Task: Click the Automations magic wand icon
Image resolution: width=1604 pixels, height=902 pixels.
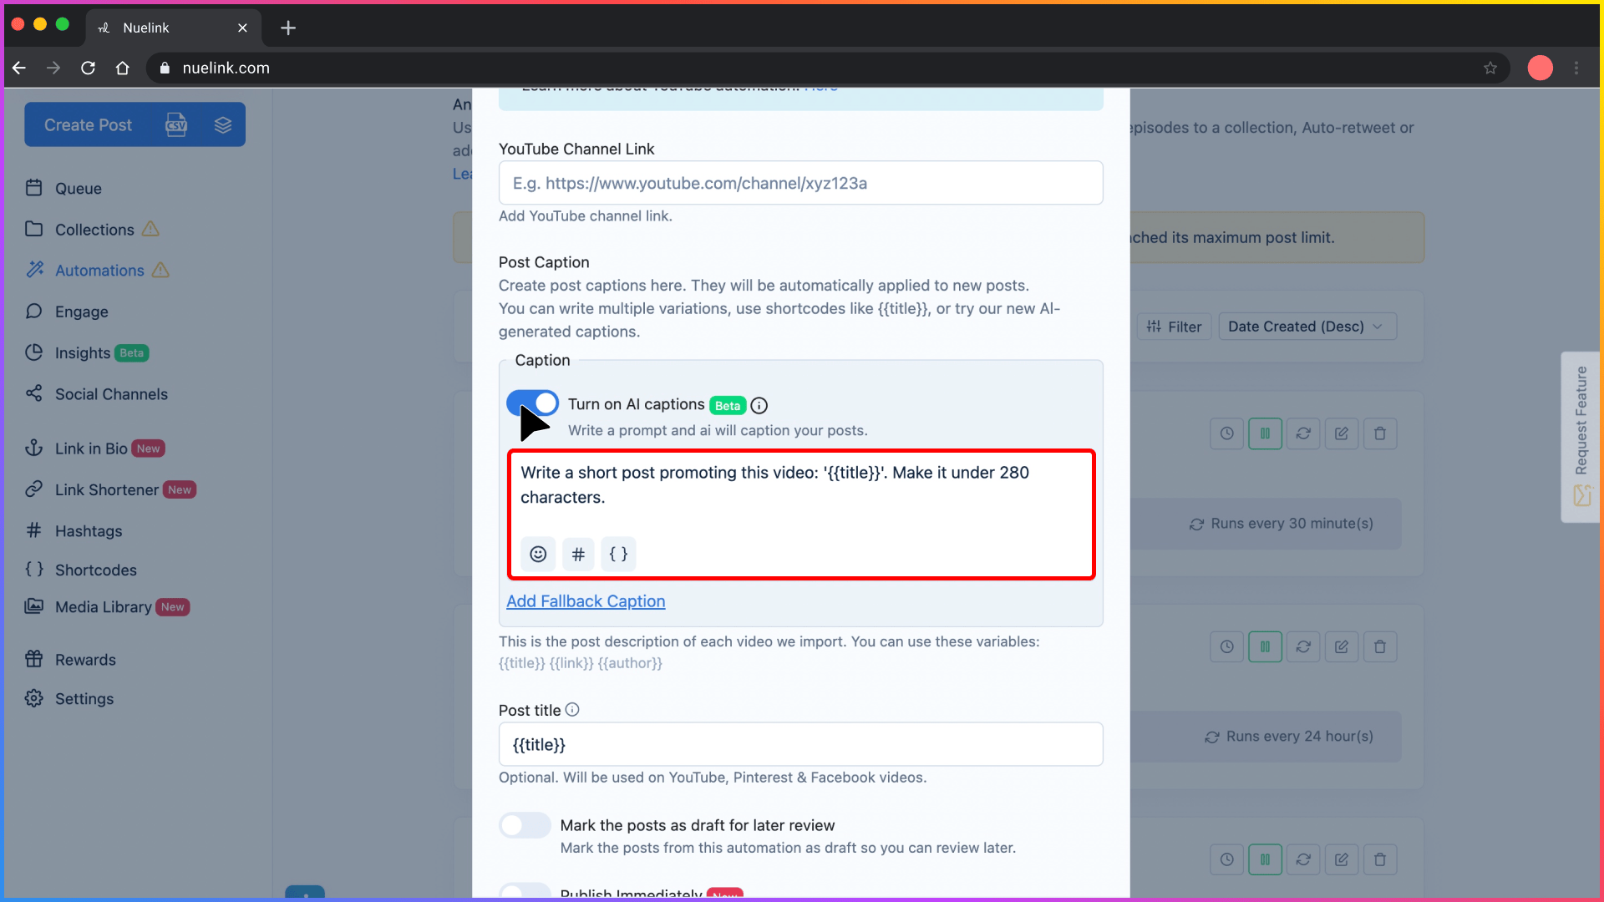Action: (33, 270)
